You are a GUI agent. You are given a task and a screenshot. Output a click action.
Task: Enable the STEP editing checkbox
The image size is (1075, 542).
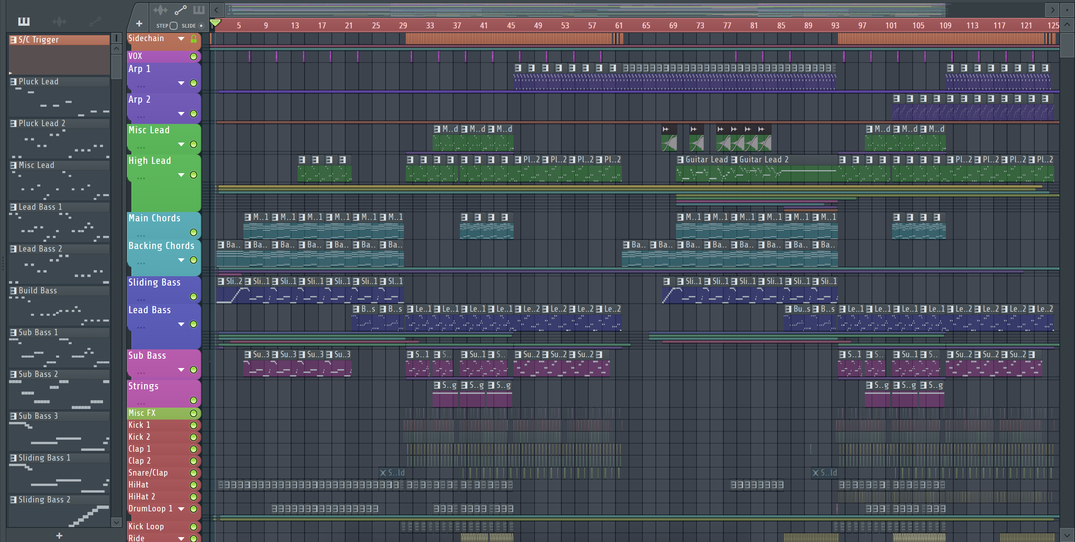click(174, 26)
